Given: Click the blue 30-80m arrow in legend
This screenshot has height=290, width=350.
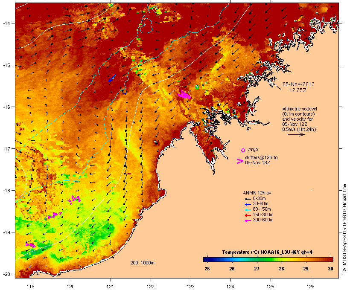Looking at the screenshot, I should point(248,204).
